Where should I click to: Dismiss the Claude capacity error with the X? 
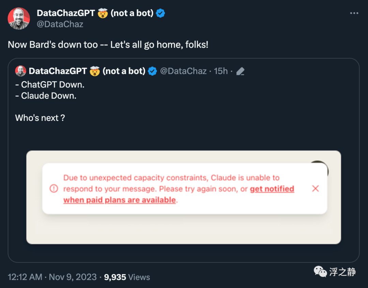click(x=316, y=188)
